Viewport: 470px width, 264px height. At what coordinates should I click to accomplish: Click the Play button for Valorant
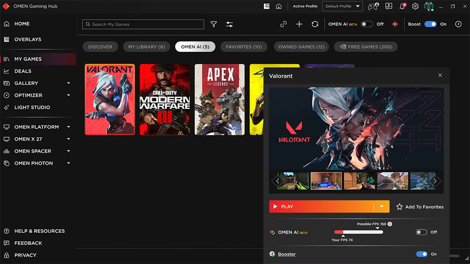[x=322, y=207]
